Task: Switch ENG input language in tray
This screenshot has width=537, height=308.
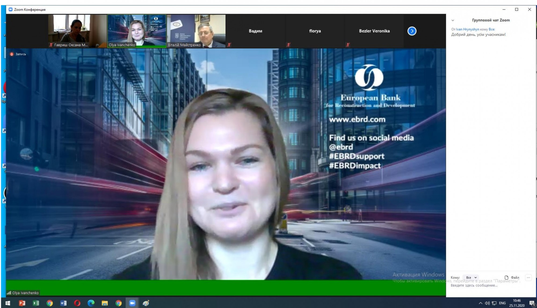Action: 502,303
